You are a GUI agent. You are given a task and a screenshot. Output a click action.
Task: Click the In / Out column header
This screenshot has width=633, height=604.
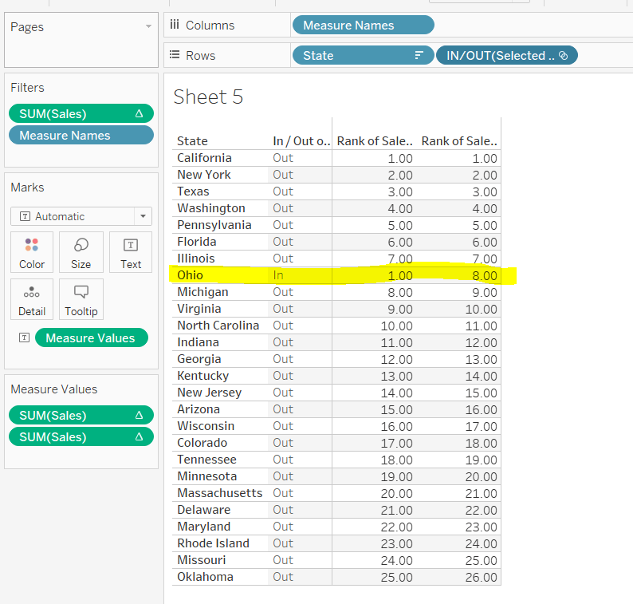tap(301, 141)
